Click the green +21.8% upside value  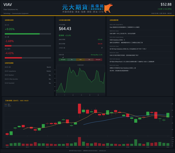click(x=68, y=35)
